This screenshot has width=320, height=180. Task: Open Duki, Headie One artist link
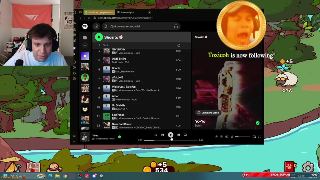click(124, 71)
